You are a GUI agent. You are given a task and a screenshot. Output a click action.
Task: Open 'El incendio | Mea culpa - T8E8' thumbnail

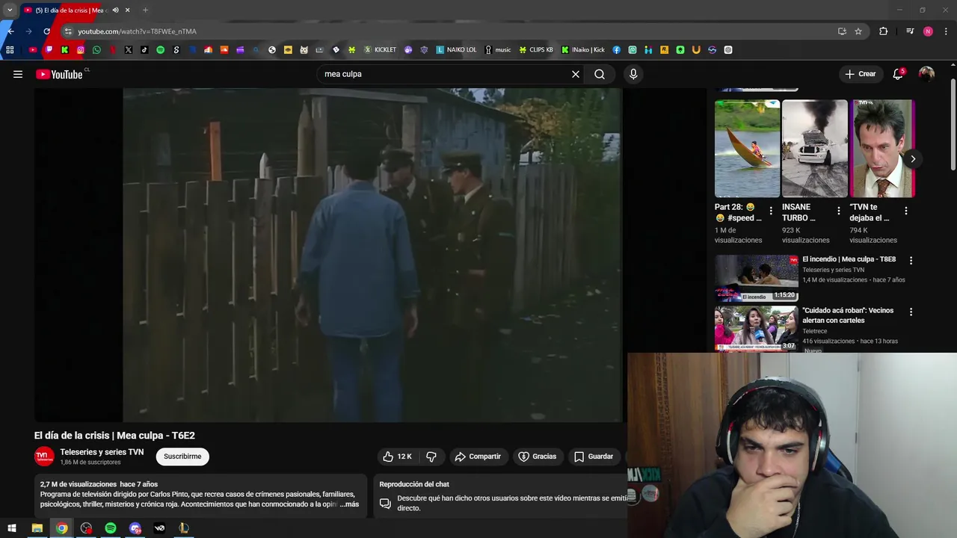756,278
